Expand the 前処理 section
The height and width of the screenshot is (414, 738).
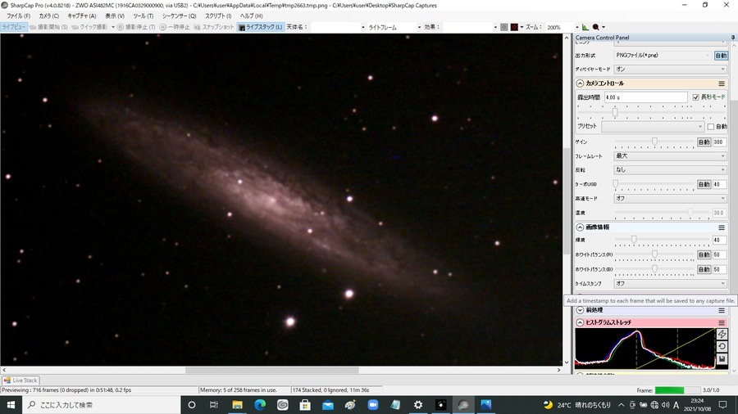(580, 310)
